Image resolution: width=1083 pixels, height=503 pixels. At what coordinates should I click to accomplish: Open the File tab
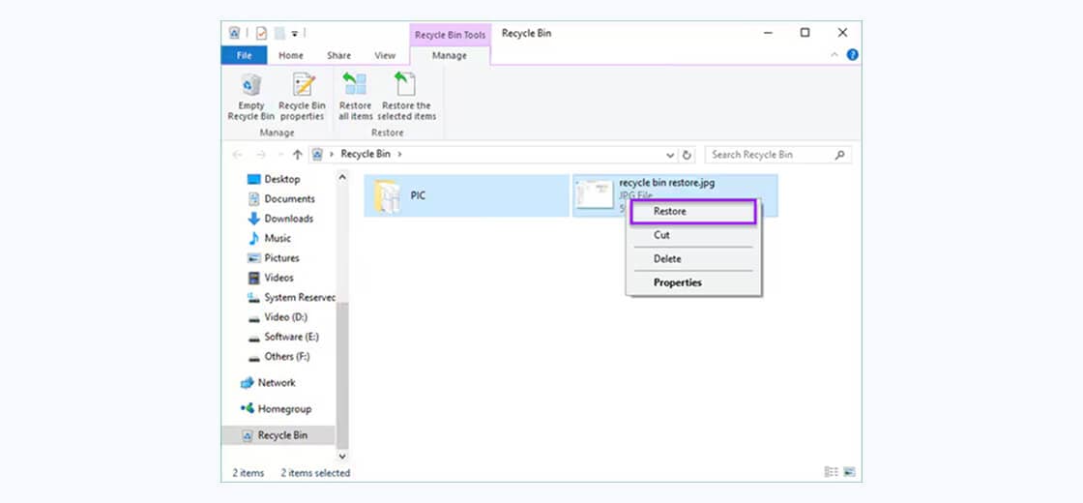(244, 55)
